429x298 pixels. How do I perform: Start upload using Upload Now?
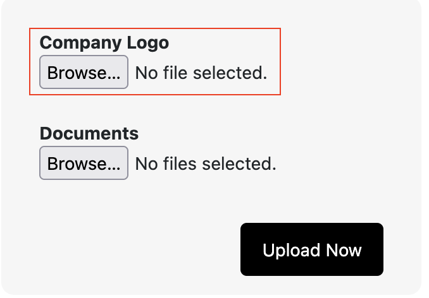click(312, 250)
